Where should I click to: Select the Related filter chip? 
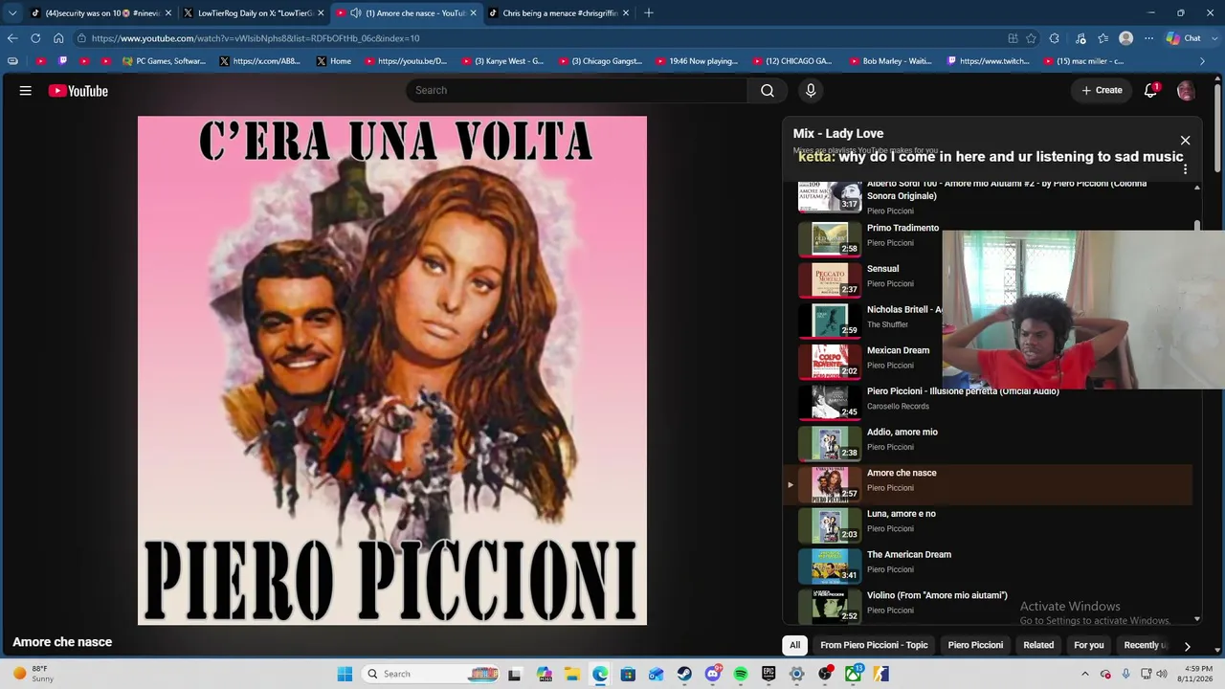click(x=1038, y=645)
